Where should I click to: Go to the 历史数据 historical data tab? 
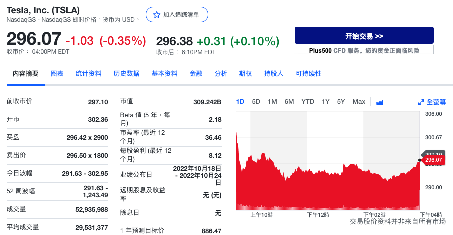pyautogui.click(x=126, y=74)
